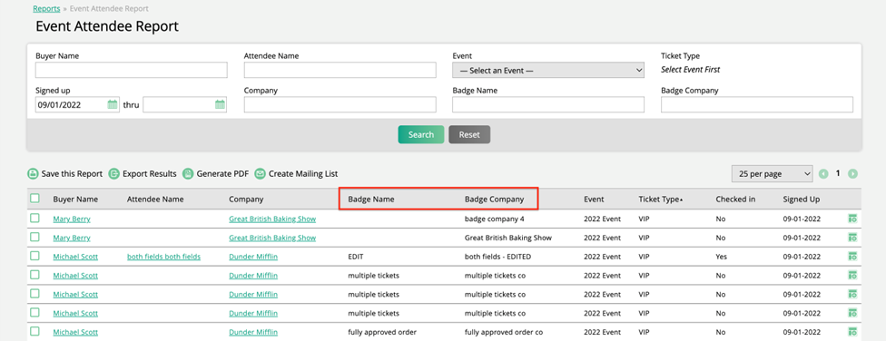
Task: Sort by Company column header
Action: 246,200
